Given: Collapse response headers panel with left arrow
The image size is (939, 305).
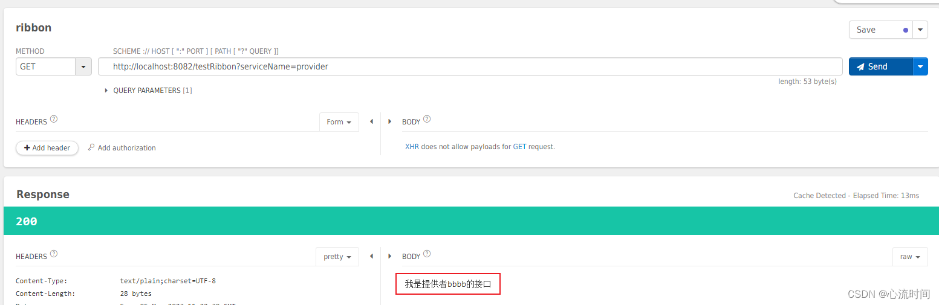Looking at the screenshot, I should (x=371, y=256).
